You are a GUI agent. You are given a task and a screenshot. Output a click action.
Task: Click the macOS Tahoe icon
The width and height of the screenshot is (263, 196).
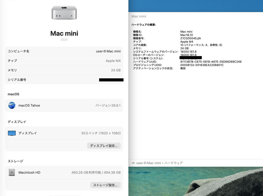click(12, 105)
